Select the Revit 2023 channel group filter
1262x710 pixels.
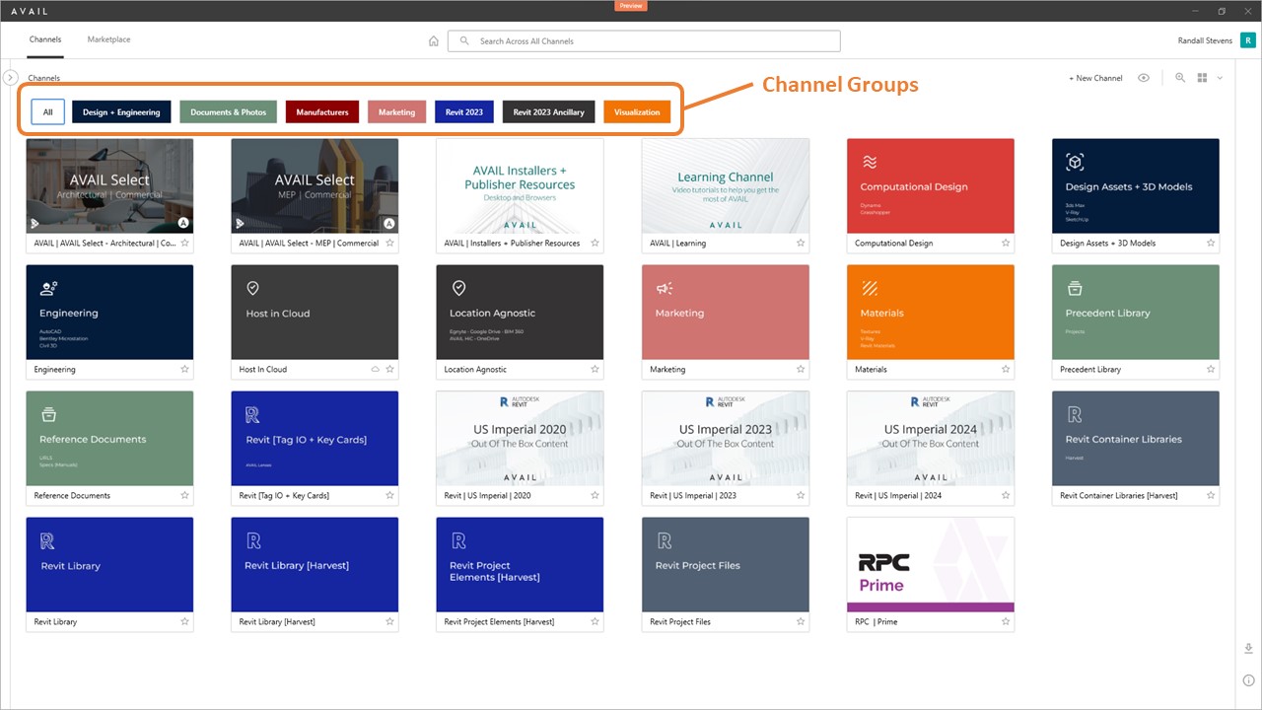point(463,111)
